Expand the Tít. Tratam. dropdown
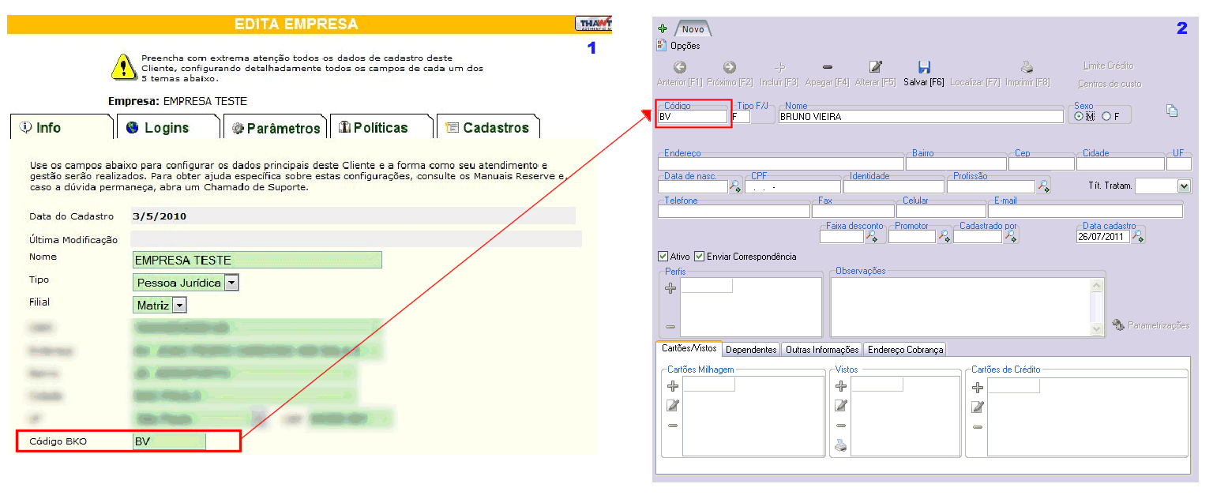 [x=1184, y=186]
